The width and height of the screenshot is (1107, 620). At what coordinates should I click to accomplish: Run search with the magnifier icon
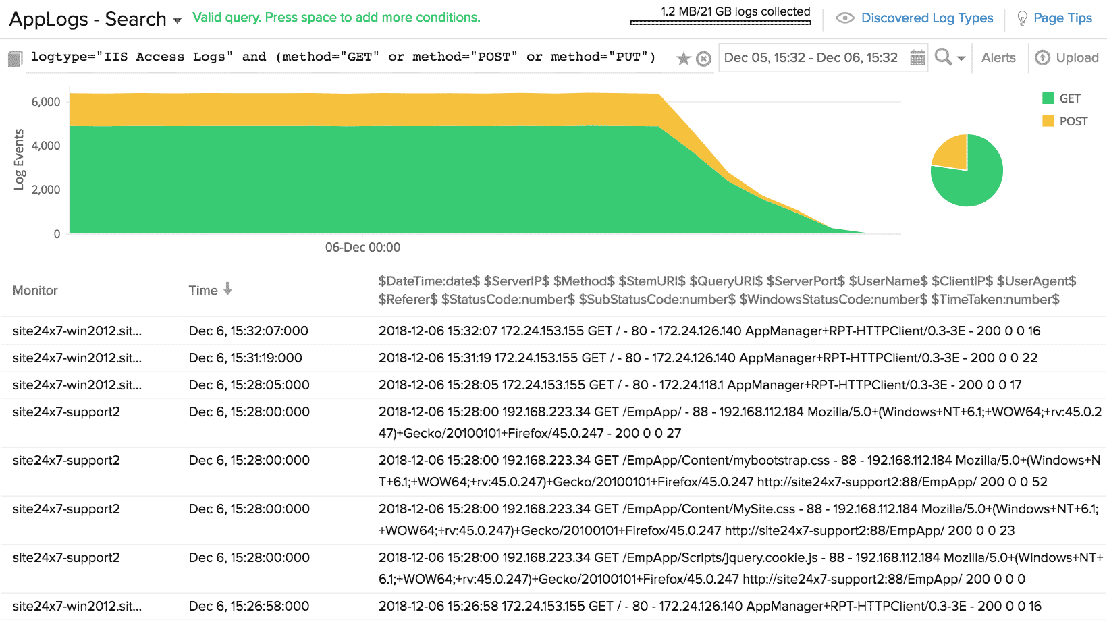click(x=943, y=57)
